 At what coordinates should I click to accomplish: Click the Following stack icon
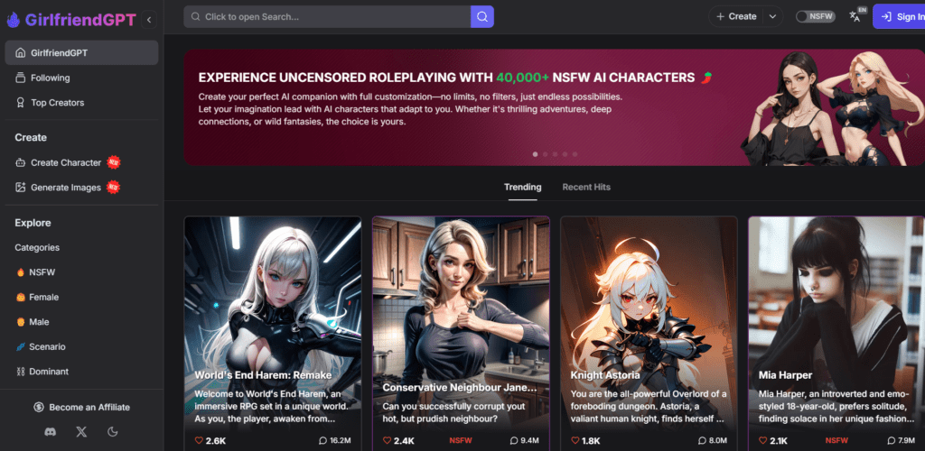coord(20,78)
